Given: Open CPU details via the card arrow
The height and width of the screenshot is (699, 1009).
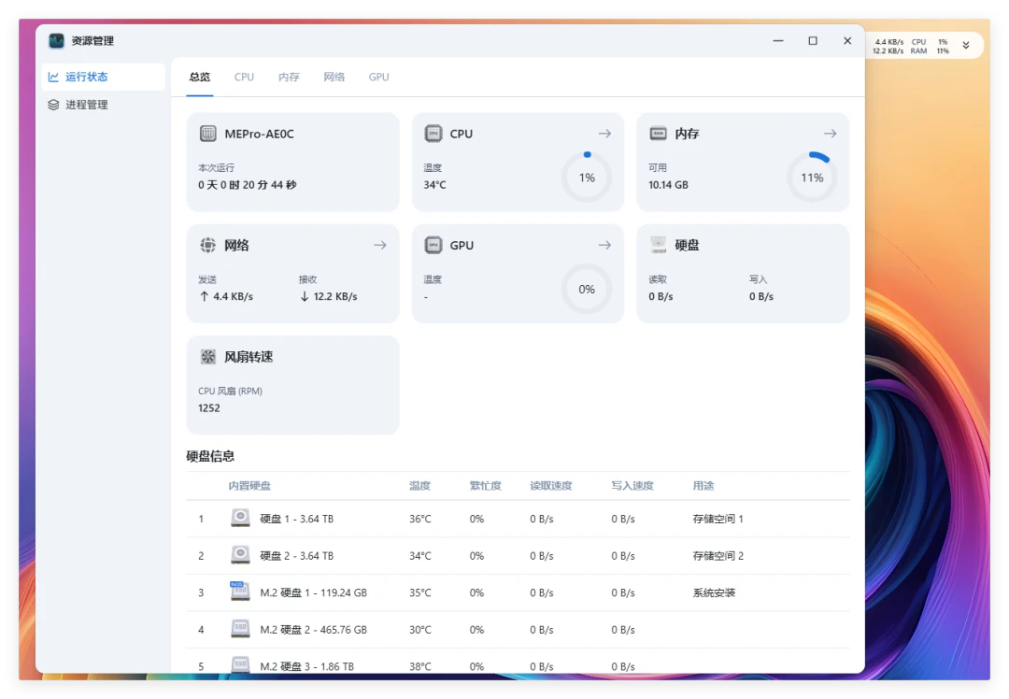Looking at the screenshot, I should (x=604, y=134).
